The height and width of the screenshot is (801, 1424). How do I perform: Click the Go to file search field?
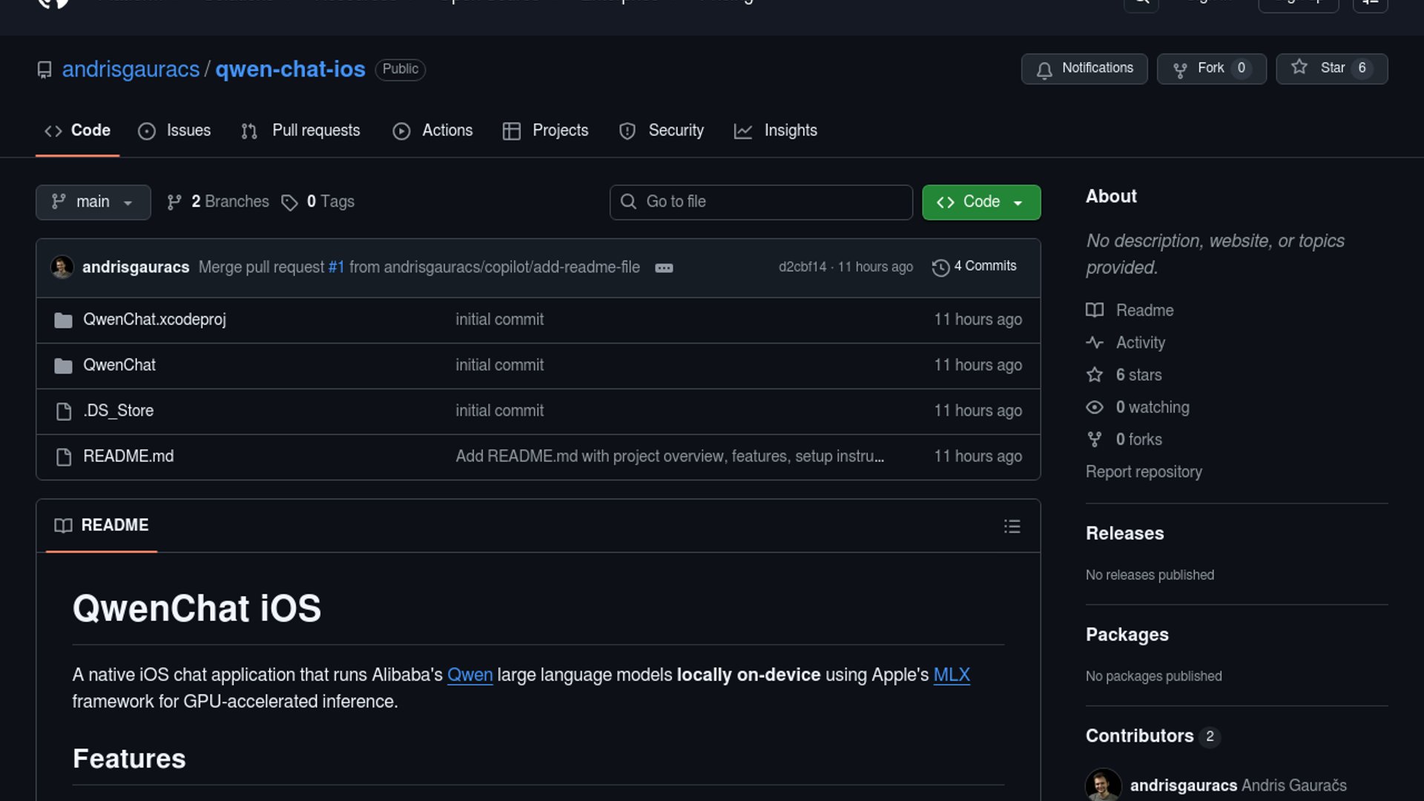click(760, 202)
